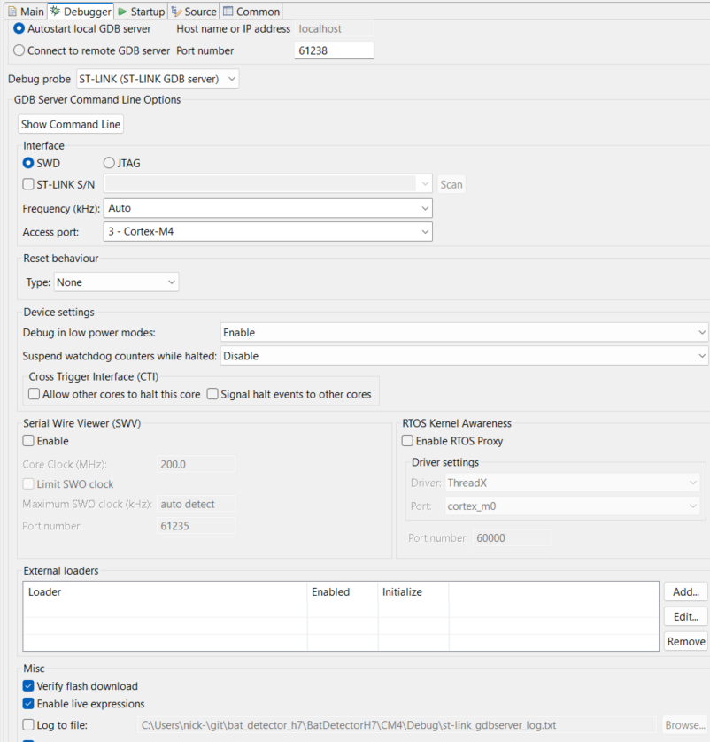
Task: Check Allow other cores to halt this core
Action: coord(35,394)
